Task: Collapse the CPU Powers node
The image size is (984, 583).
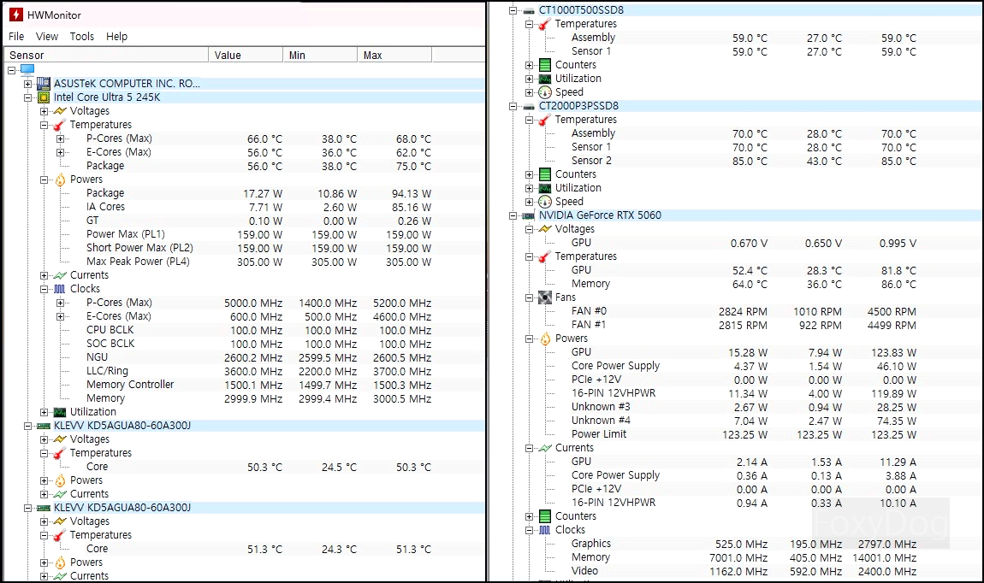Action: (x=44, y=180)
